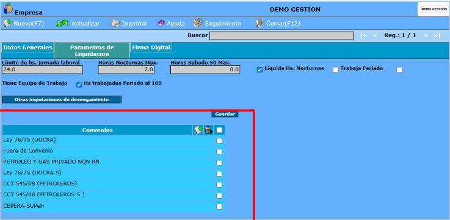Click the Seguimiento papers icon
Image resolution: width=450 pixels, height=220 pixels.
tap(198, 24)
